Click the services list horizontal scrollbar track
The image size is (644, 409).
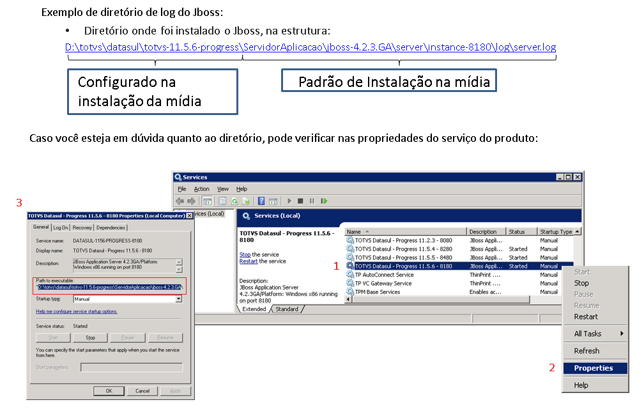(x=441, y=300)
